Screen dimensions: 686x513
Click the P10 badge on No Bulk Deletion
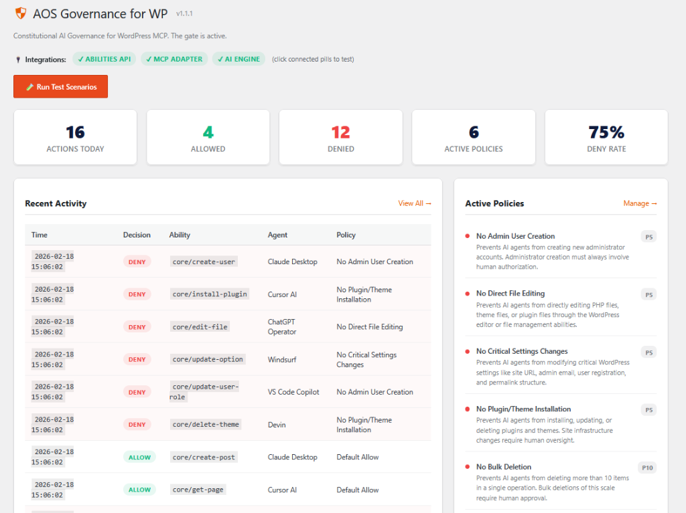click(648, 468)
